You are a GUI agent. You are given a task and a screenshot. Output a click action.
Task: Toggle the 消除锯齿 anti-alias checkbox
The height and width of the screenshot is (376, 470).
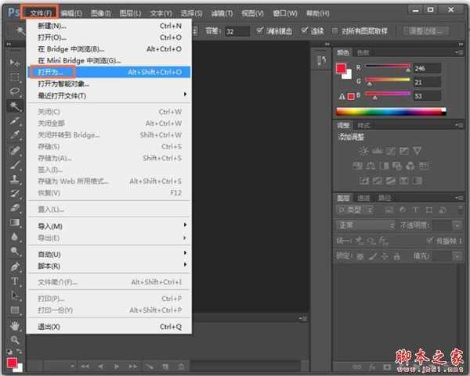[260, 31]
